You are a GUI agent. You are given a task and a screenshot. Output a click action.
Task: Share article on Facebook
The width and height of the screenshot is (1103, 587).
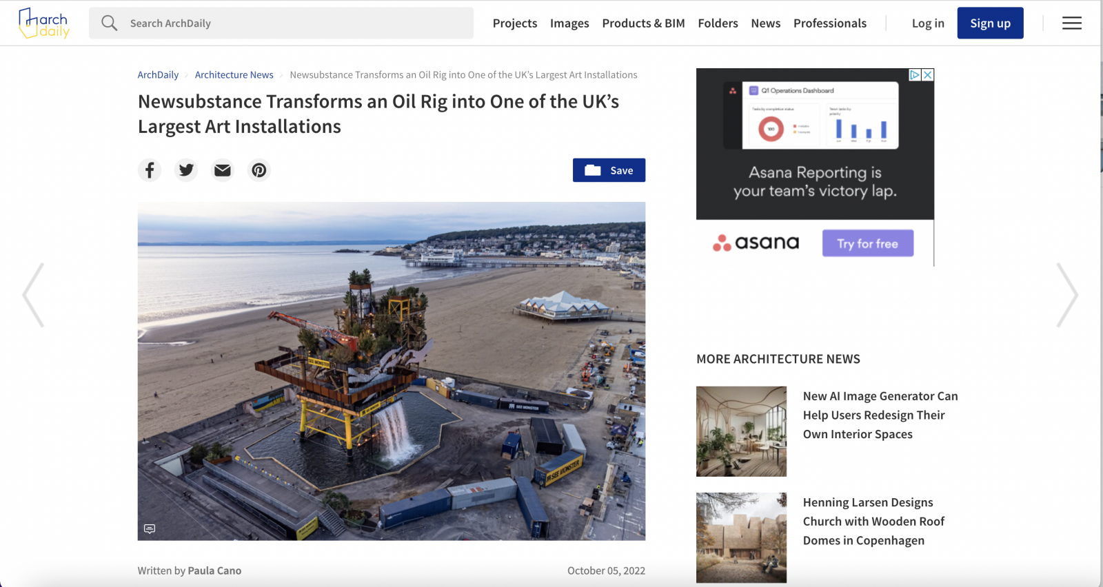(x=150, y=170)
